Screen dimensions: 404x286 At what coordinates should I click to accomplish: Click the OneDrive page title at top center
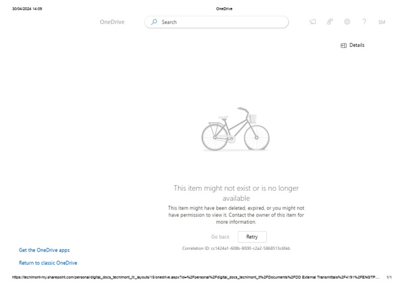(x=224, y=9)
